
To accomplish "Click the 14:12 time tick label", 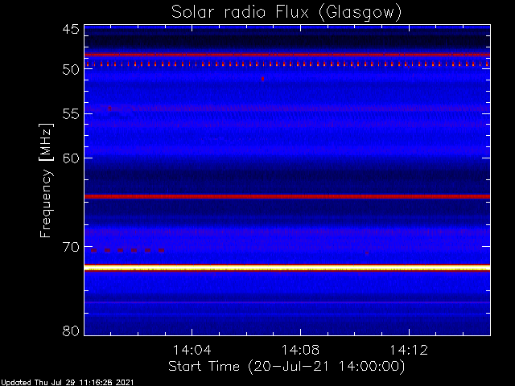I will coord(409,350).
